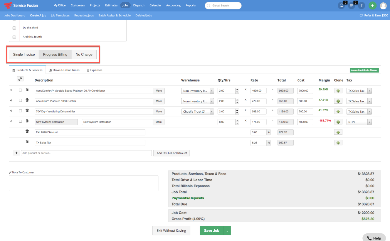
Task: Tick the AccuLink Platinum 1050 row checkbox
Action: click(x=20, y=100)
